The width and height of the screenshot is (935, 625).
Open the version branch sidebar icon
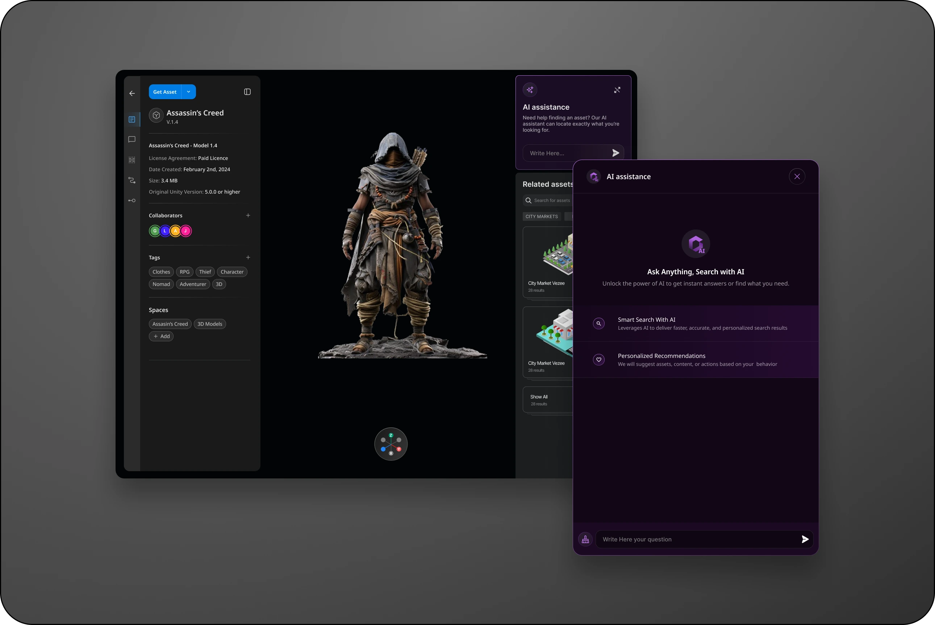coord(132,180)
